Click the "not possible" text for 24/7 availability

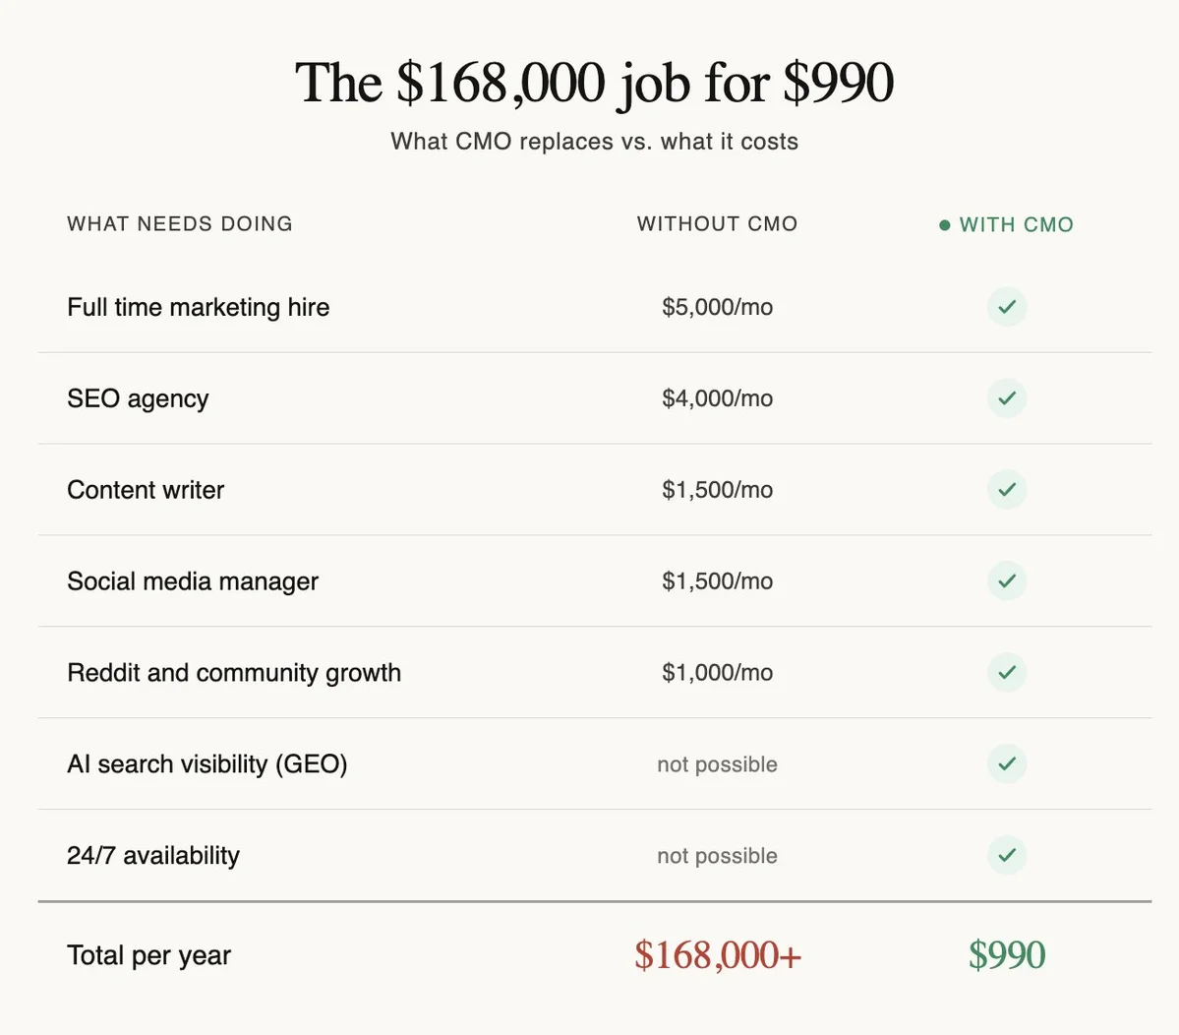717,856
